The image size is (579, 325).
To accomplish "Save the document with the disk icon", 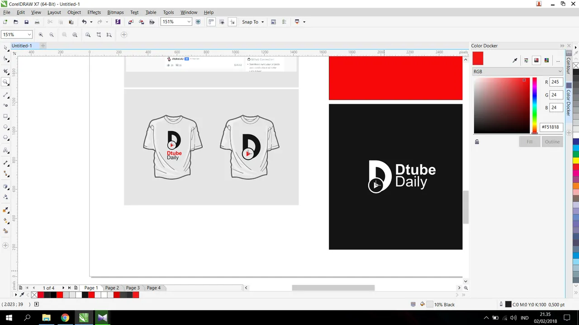I will (x=26, y=22).
